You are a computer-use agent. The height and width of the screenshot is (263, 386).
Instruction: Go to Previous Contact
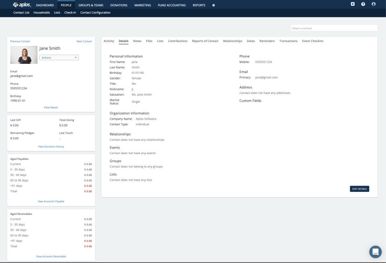(20, 41)
